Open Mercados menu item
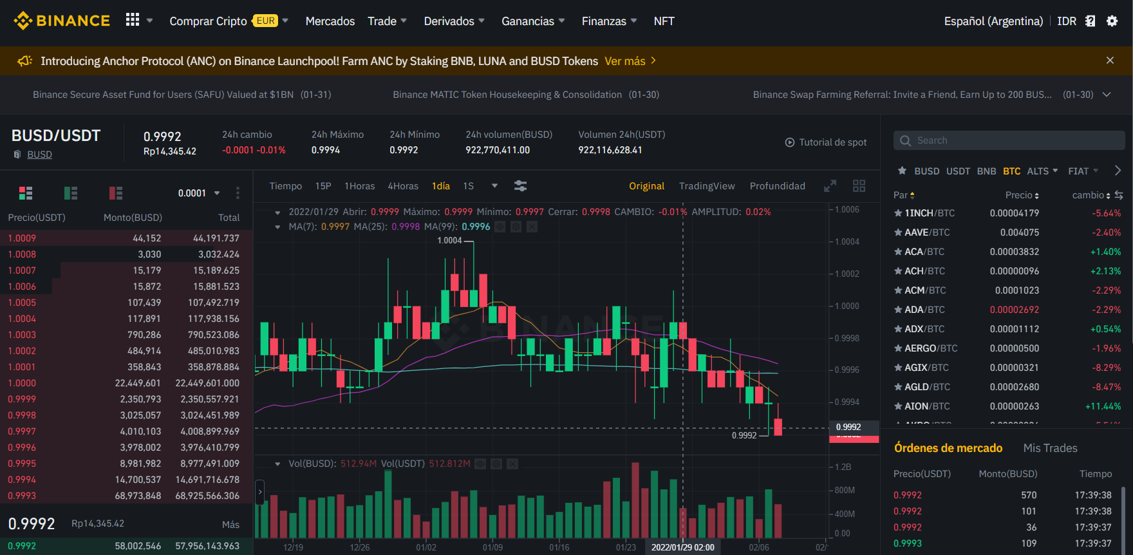 pyautogui.click(x=330, y=21)
